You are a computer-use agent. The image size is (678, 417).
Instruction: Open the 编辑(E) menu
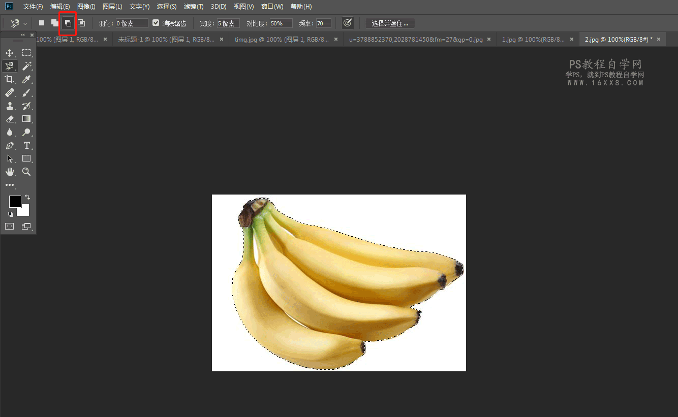(x=60, y=7)
